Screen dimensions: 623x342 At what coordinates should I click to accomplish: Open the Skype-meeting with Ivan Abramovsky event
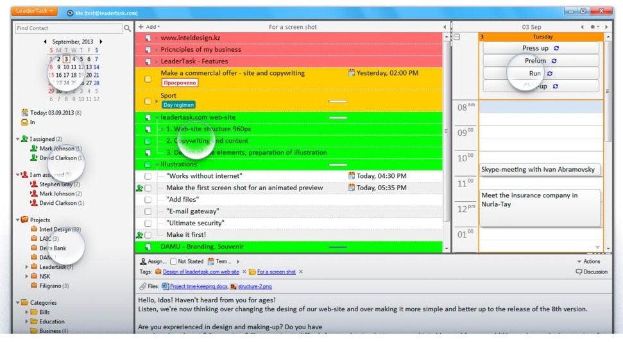click(x=540, y=170)
